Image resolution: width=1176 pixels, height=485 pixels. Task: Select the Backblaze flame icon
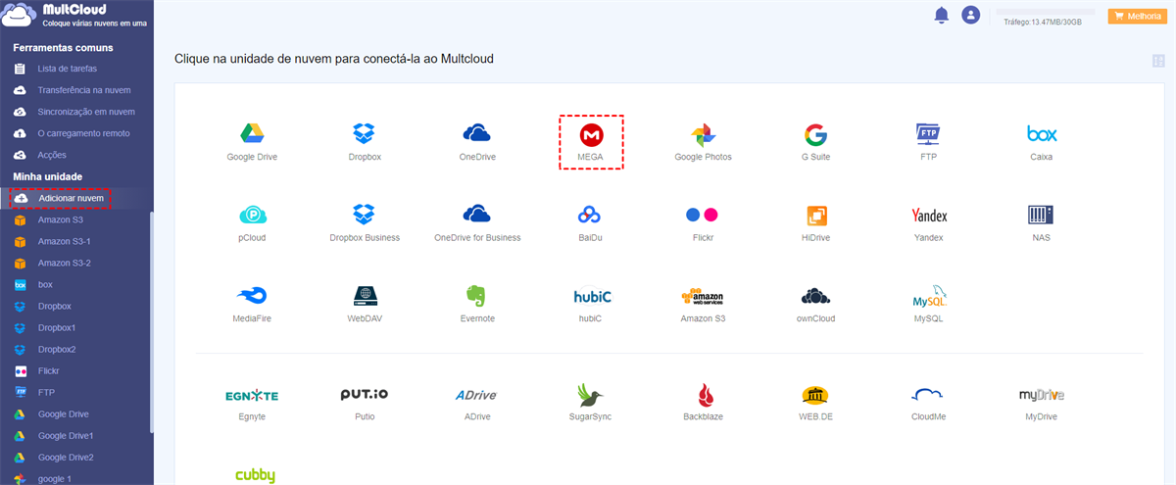pos(704,394)
